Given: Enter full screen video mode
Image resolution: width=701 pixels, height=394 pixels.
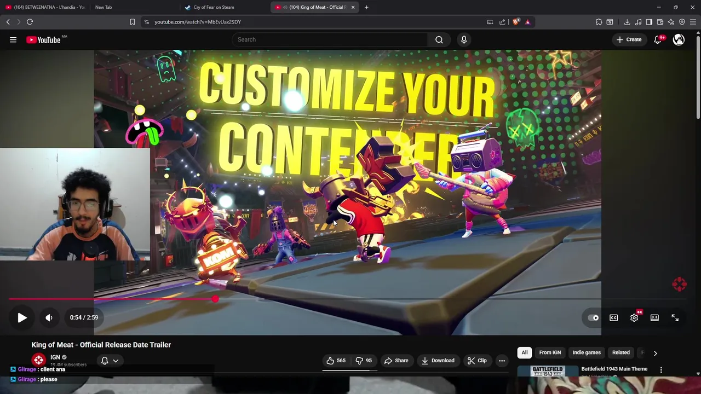Looking at the screenshot, I should pos(675,317).
